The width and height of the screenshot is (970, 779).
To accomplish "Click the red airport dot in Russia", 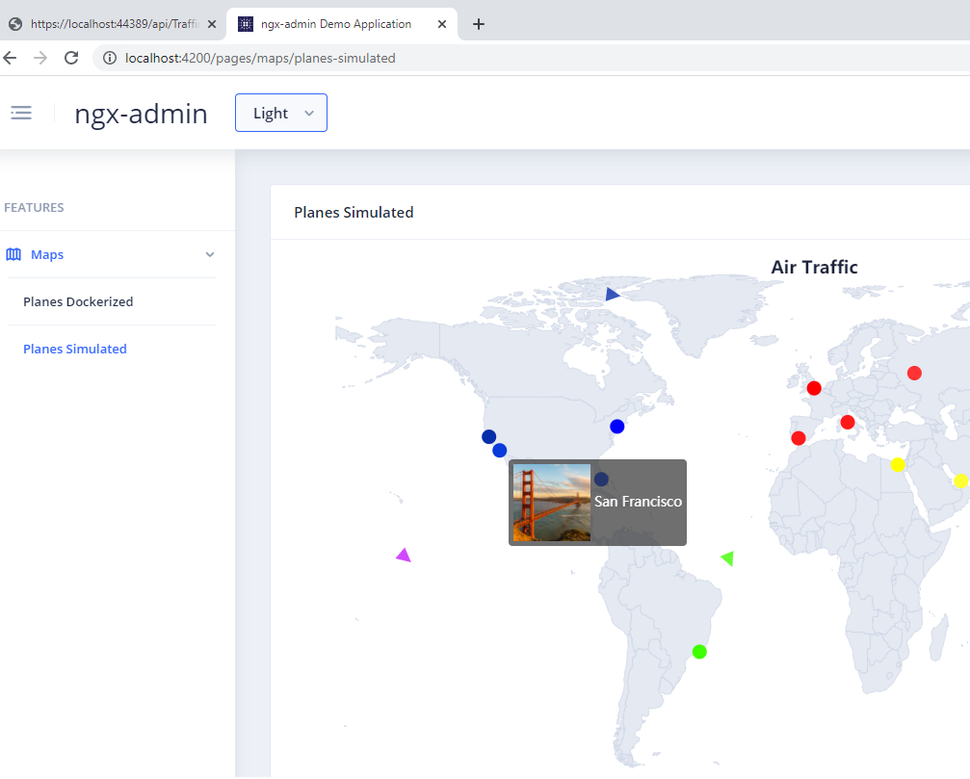I will 914,373.
